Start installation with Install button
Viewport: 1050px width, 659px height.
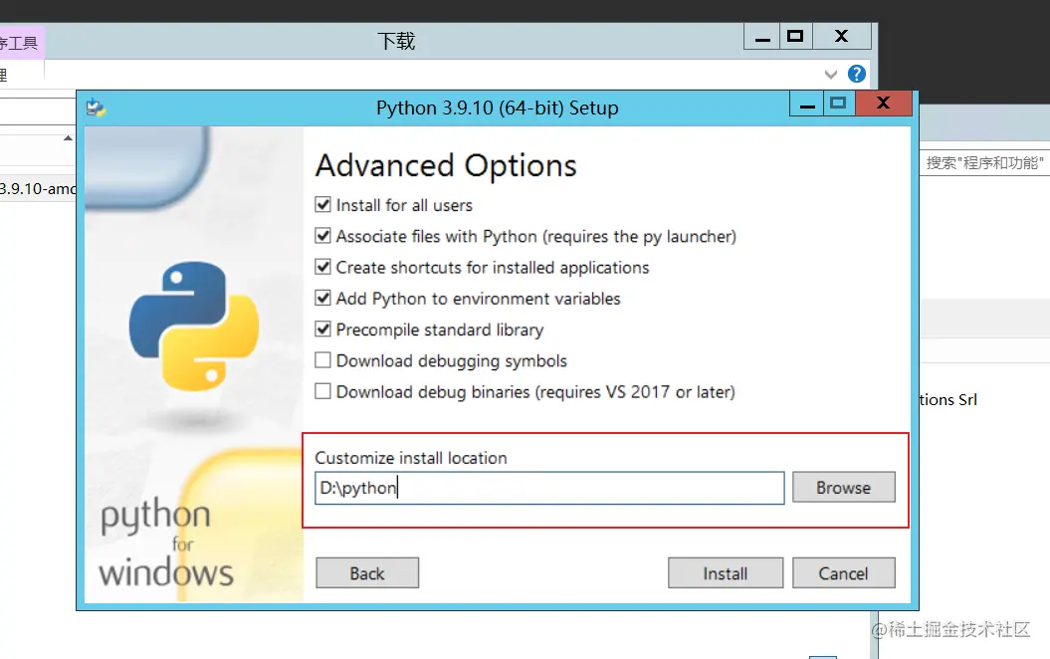point(726,573)
